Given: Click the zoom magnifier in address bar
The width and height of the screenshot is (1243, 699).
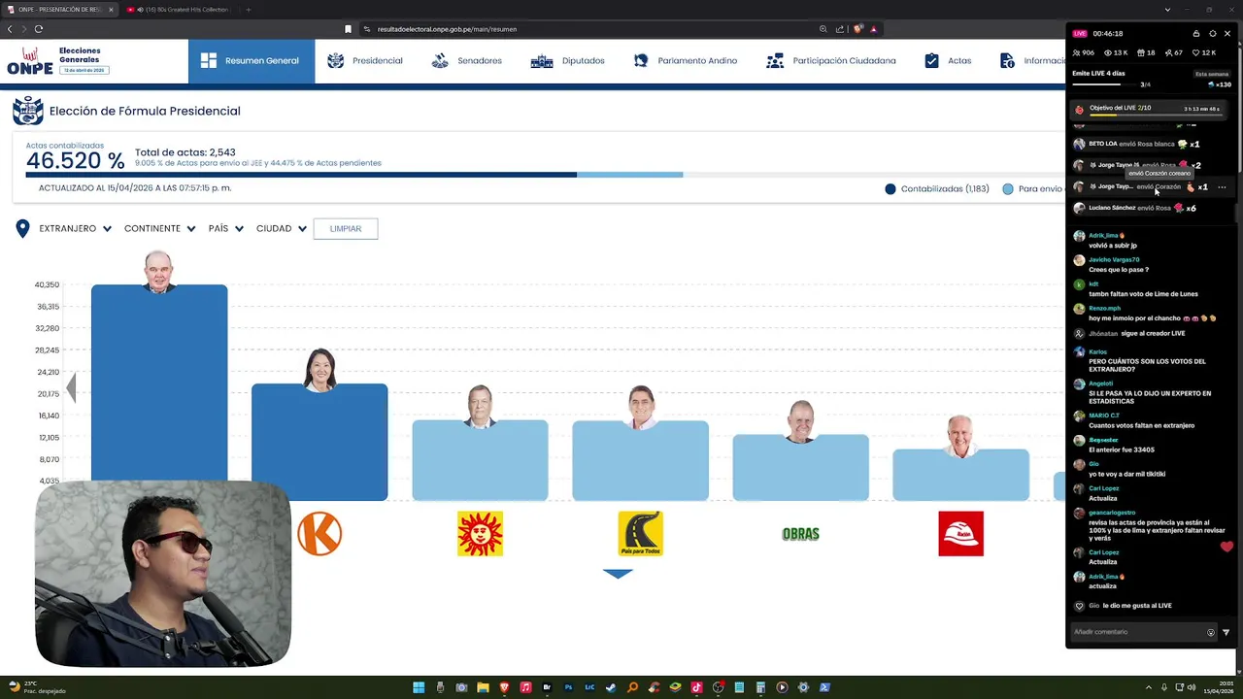Looking at the screenshot, I should (x=823, y=29).
